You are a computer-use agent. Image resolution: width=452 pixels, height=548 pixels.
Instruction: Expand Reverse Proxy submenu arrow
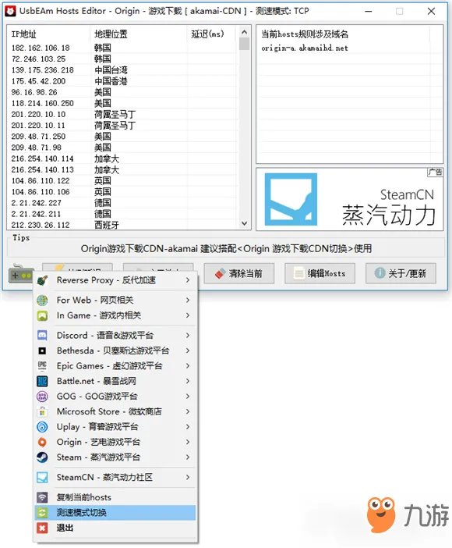188,280
